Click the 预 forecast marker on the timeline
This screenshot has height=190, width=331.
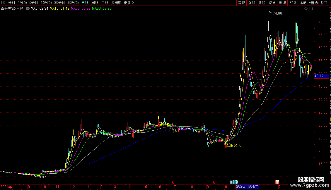(x=277, y=182)
